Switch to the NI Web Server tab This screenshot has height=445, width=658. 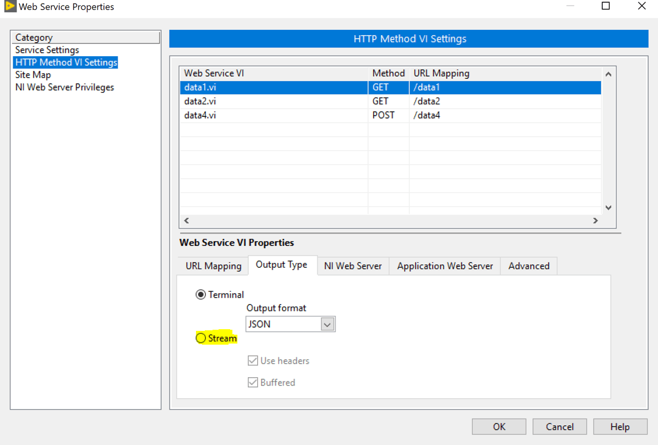(353, 265)
